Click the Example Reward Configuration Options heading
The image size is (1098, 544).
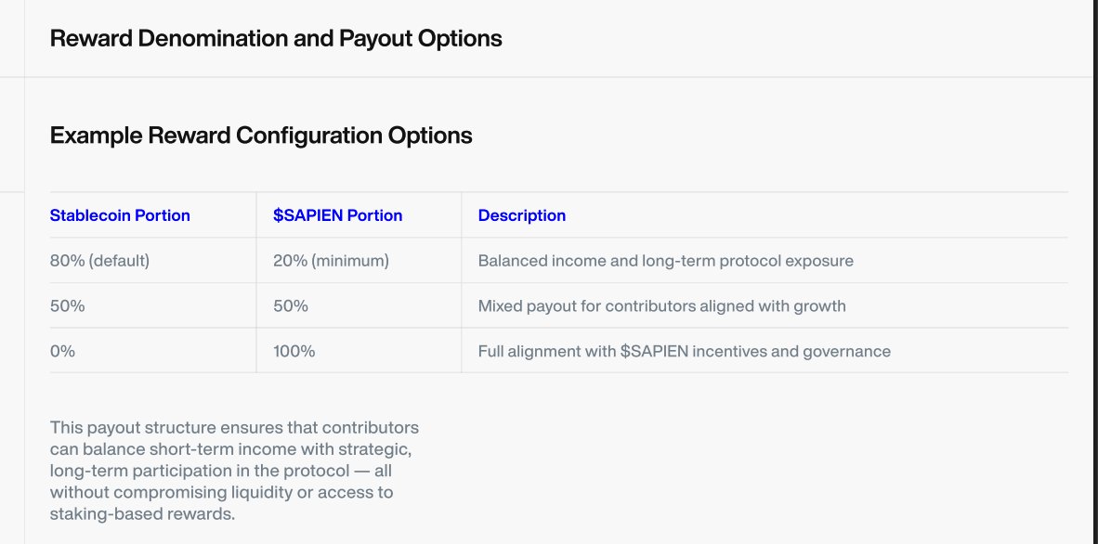coord(261,136)
